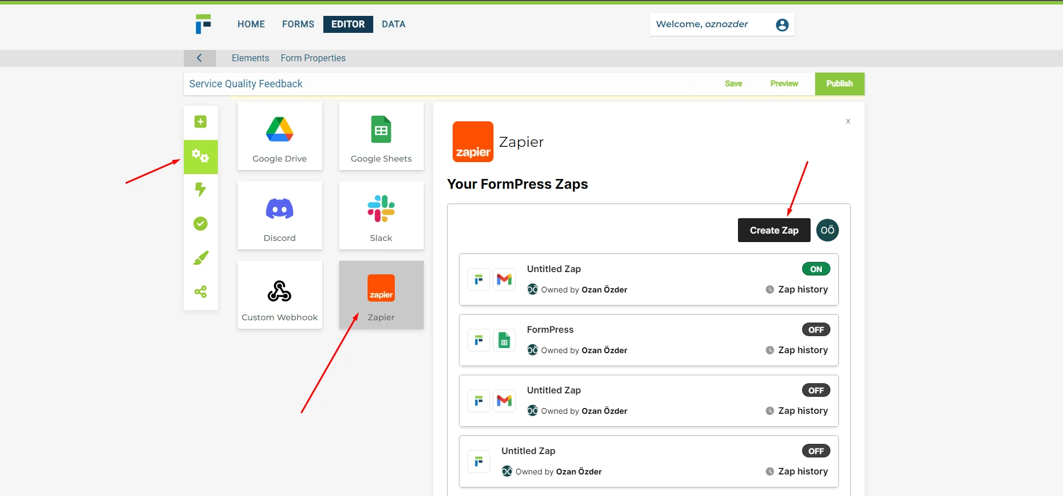Go to the HOME menu item
1063x496 pixels.
click(x=251, y=24)
